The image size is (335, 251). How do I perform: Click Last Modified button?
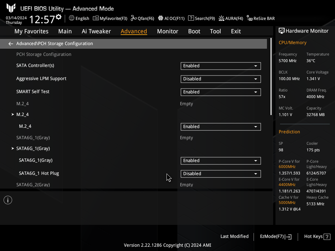234,237
